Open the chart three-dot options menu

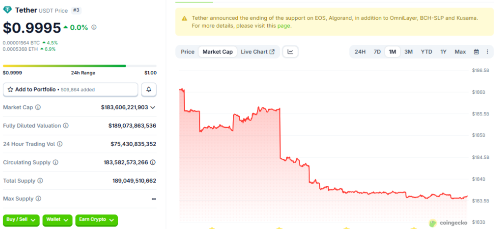pos(487,52)
